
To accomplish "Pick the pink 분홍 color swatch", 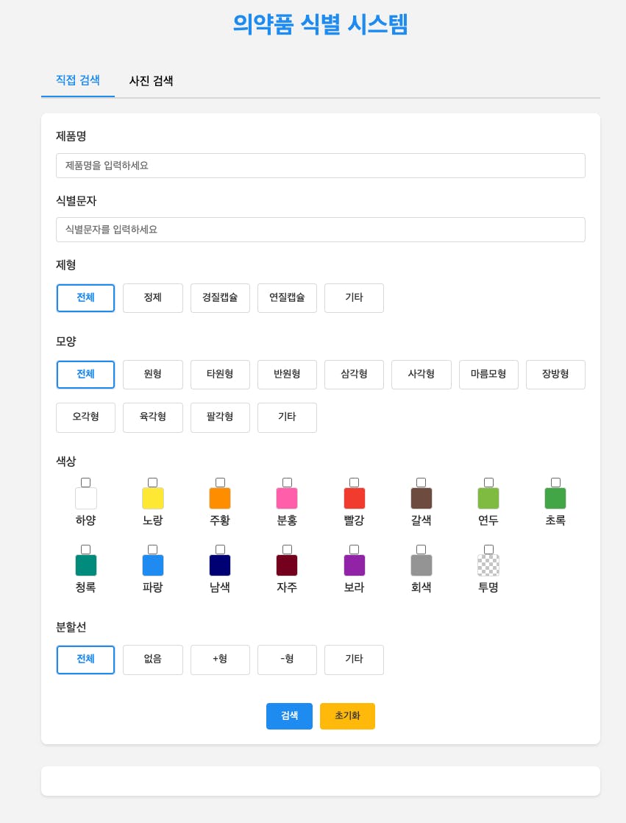I will click(x=287, y=498).
